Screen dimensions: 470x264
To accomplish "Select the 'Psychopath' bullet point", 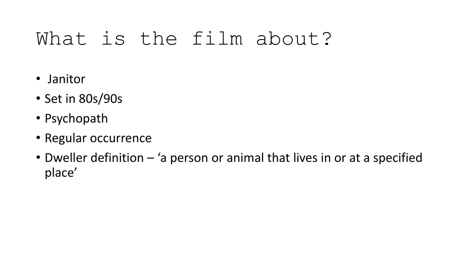I will point(76,119).
